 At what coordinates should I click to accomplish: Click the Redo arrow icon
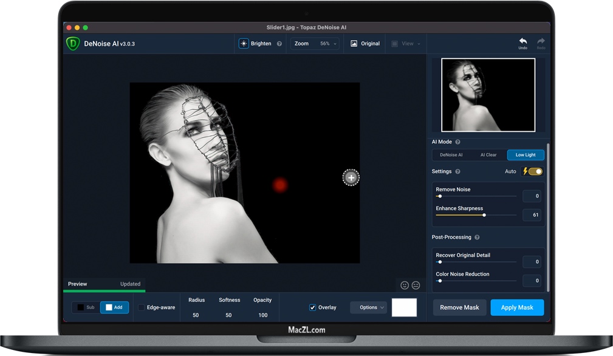coord(541,41)
